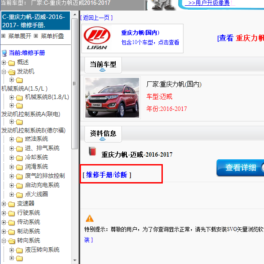This screenshot has height=264, width=264.
Task: Click the computer icon next to 当前:维修手册
Action: point(4,53)
